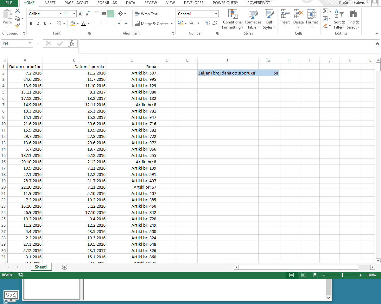Viewport: 381px width, 304px height.
Task: Click the Center alignment icon
Action: (104, 23)
